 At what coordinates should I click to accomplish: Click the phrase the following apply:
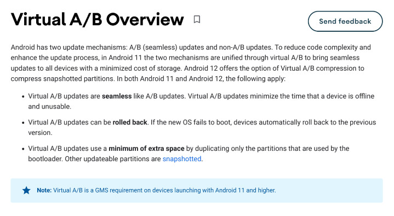pos(255,79)
